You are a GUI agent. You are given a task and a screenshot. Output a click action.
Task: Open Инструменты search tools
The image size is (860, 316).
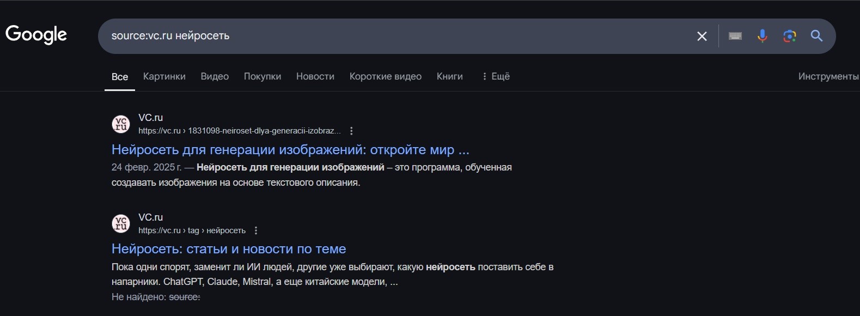tap(828, 76)
